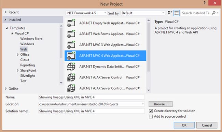Select the ASP.NET MVC 4 Web Application icon
The height and width of the screenshot is (132, 222).
tap(71, 56)
